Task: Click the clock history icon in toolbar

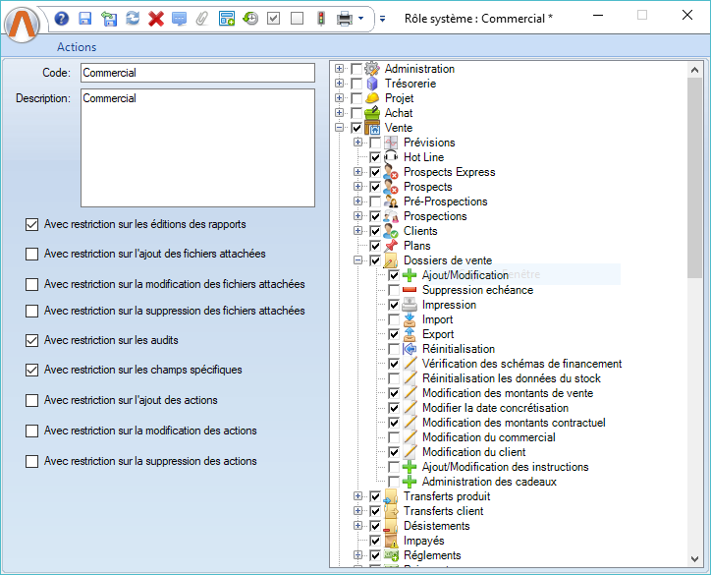Action: (x=250, y=19)
